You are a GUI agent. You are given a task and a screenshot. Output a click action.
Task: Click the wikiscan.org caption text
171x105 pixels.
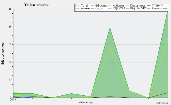pyautogui.click(x=85, y=102)
